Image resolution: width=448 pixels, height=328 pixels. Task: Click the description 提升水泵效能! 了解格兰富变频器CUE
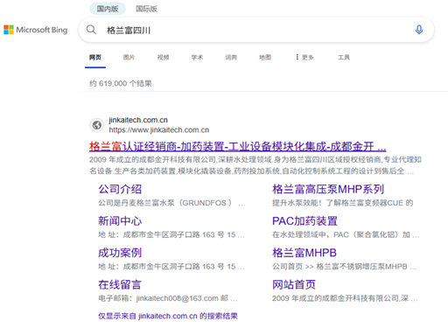point(343,203)
